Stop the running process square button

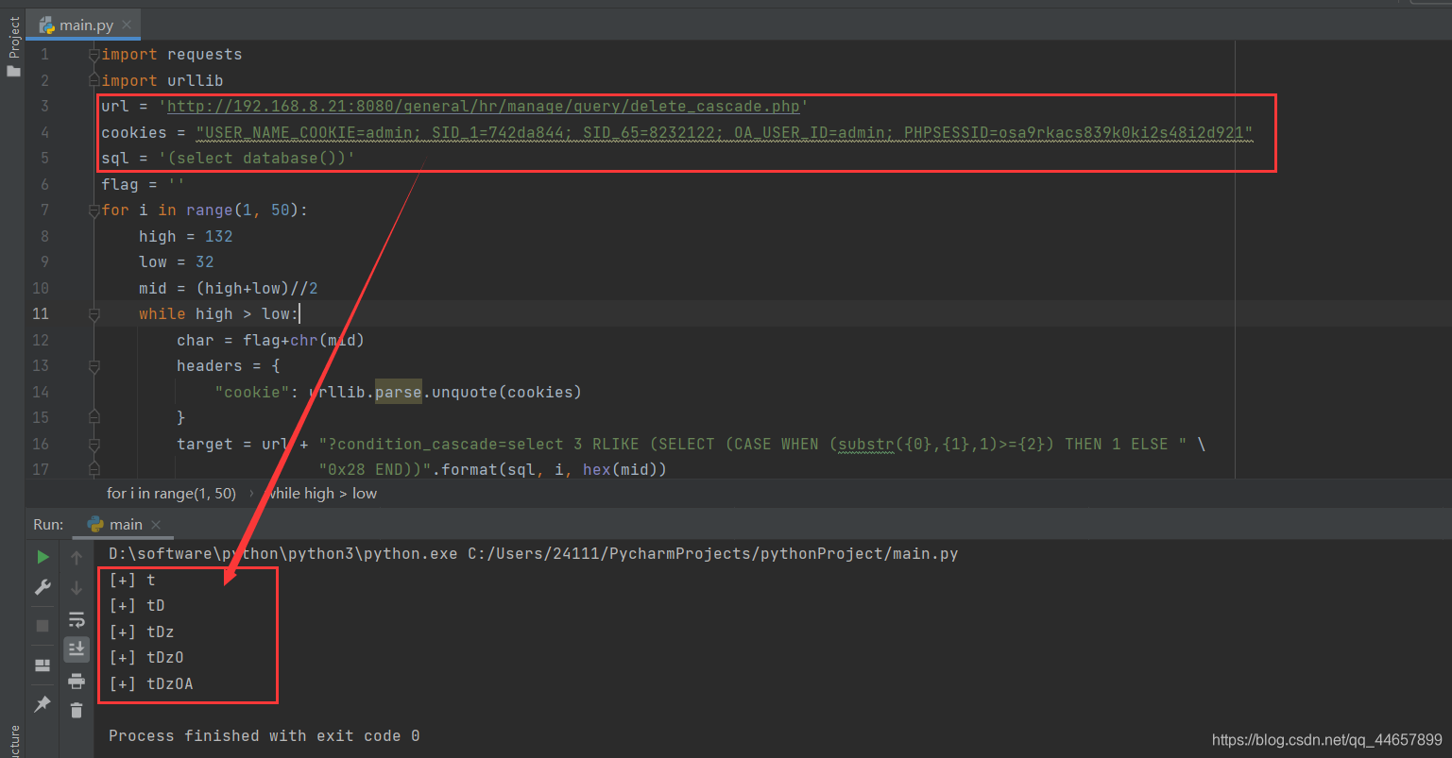click(x=43, y=626)
